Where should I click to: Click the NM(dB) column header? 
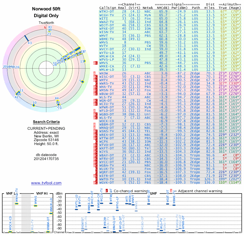[x=162, y=8]
